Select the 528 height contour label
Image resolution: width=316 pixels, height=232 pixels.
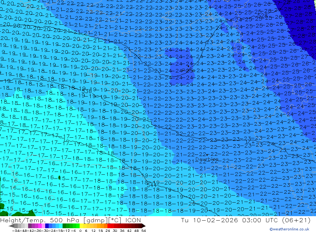click(x=262, y=16)
